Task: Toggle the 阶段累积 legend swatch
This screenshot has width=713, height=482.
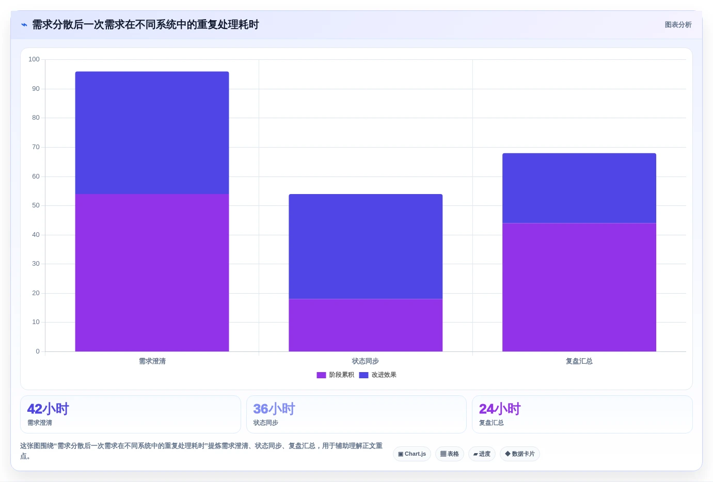Action: [321, 375]
